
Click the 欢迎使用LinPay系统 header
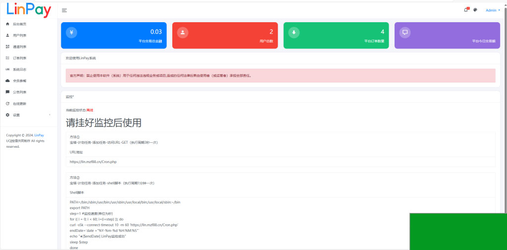coord(81,58)
